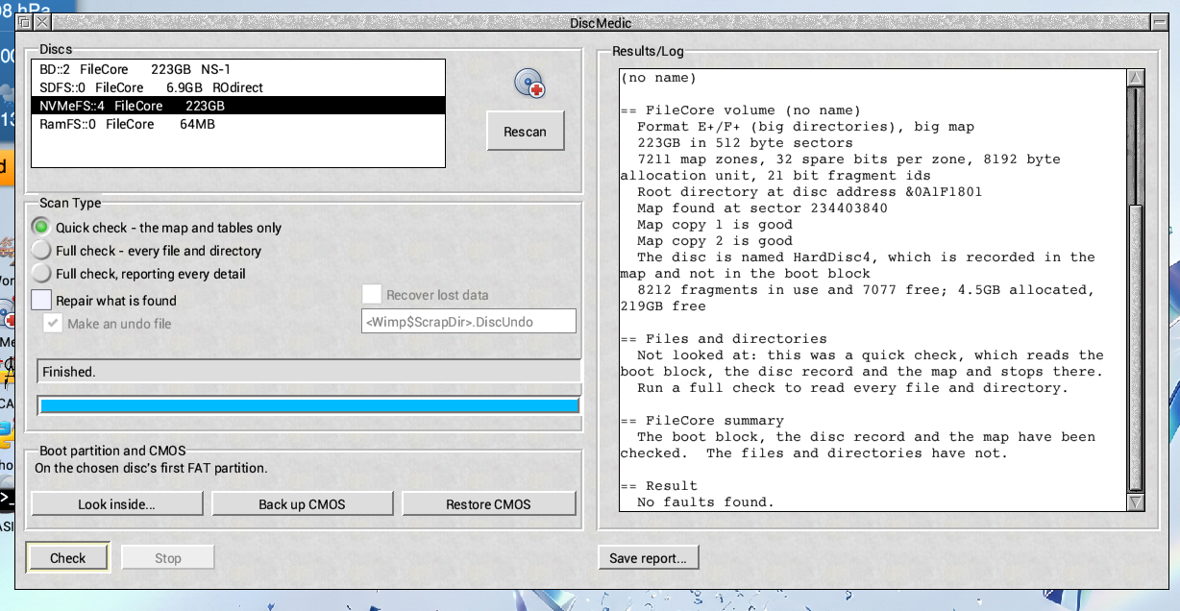Click the terminal prompt icon on desktop edge
Viewport: 1180px width, 611px height.
point(7,499)
